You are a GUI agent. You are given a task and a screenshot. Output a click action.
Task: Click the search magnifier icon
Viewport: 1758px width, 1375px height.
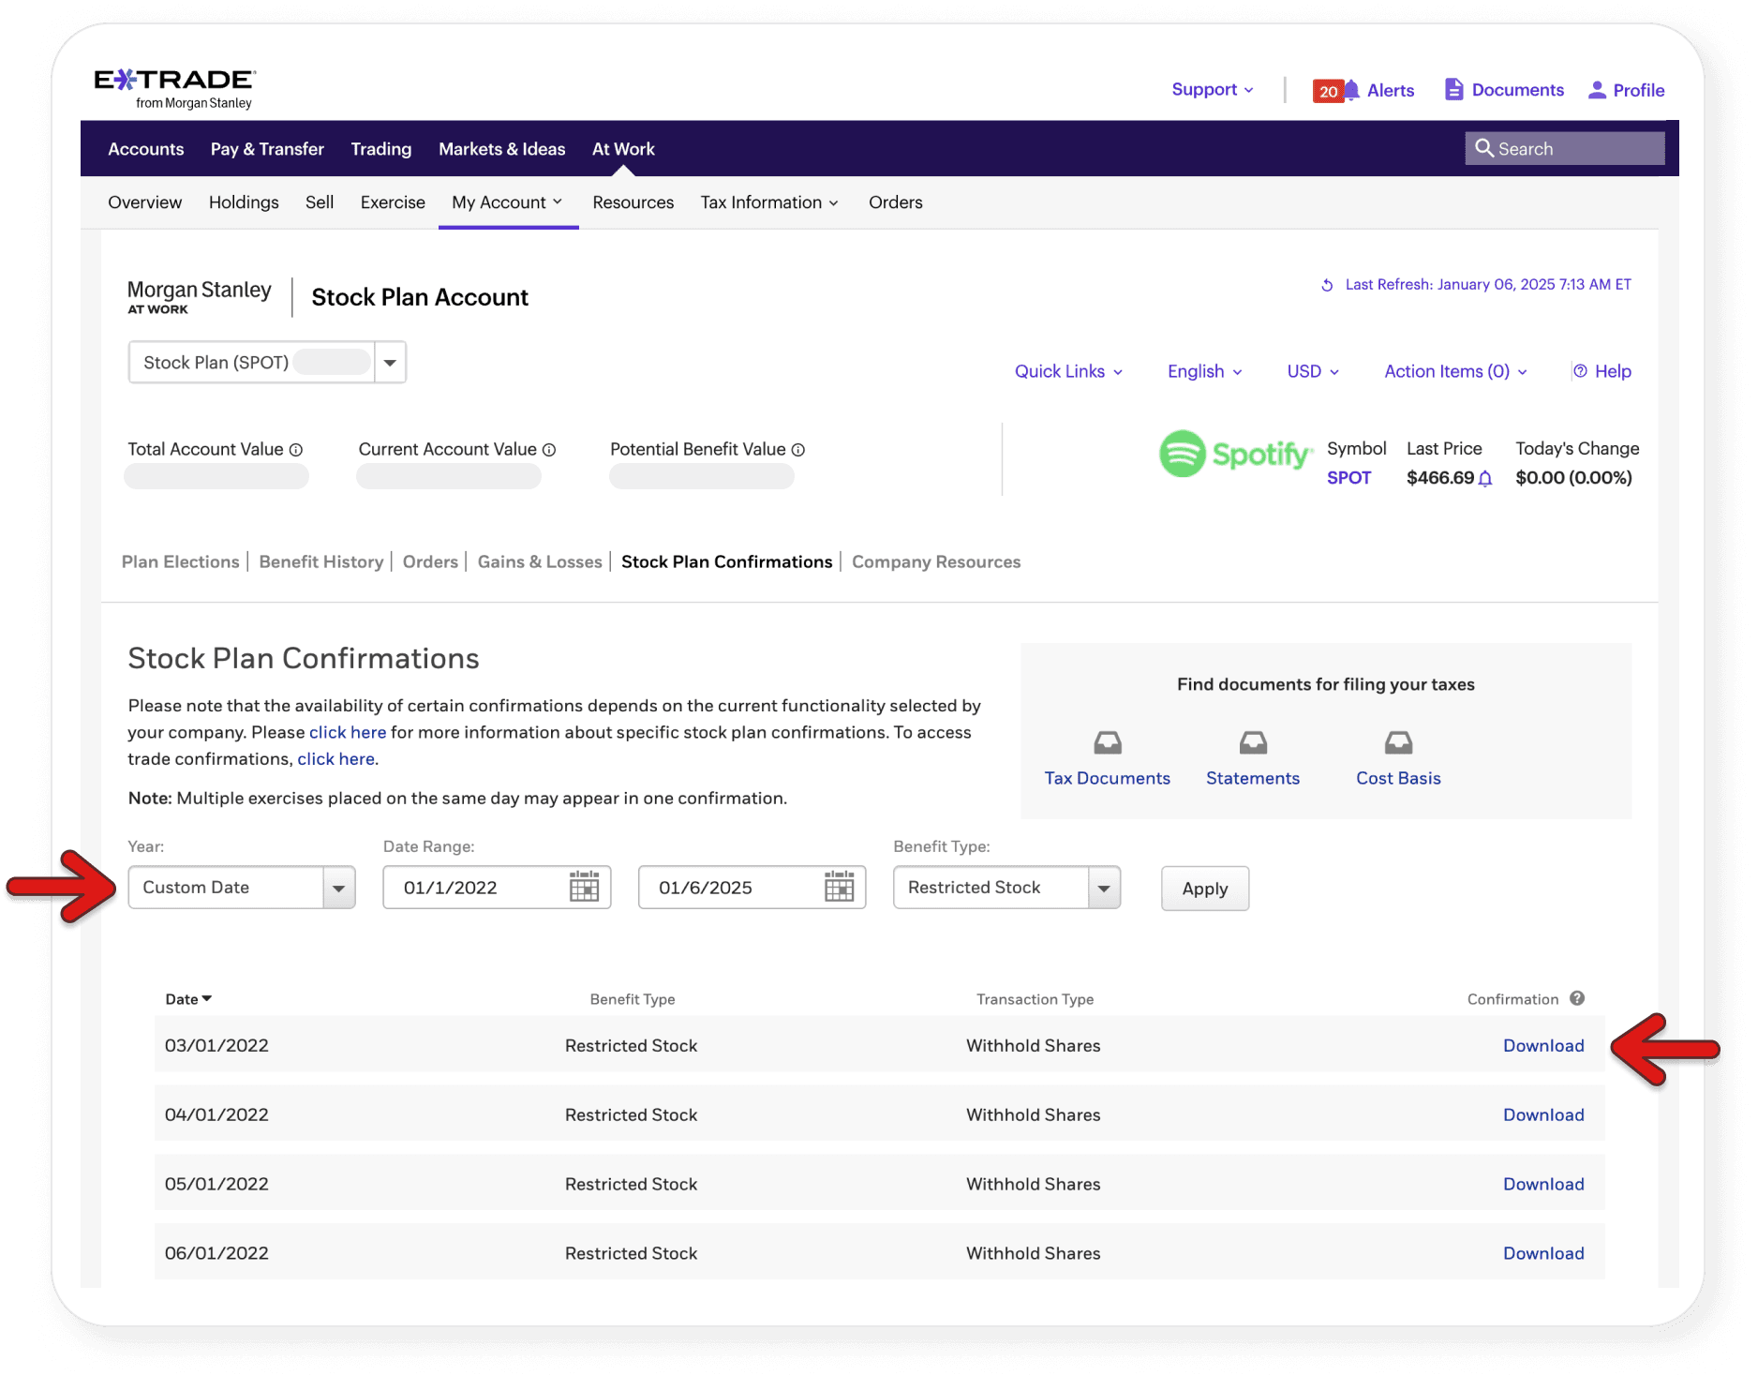[x=1483, y=148]
